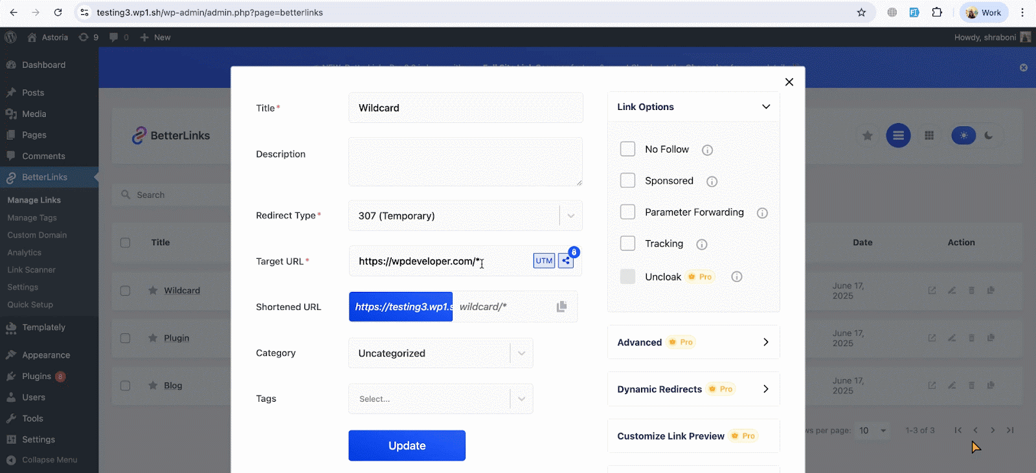Favorite star for Plugin row

[153, 338]
